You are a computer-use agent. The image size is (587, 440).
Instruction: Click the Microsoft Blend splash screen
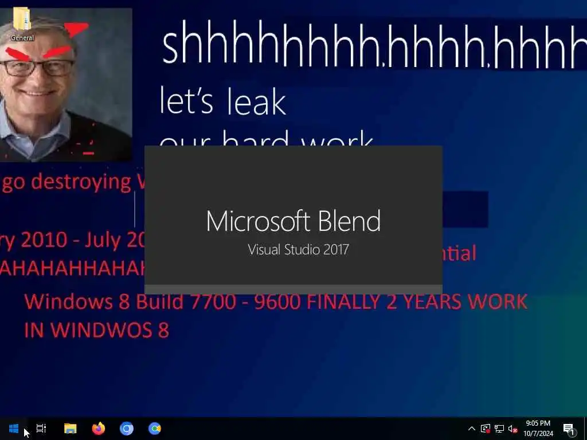point(293,220)
